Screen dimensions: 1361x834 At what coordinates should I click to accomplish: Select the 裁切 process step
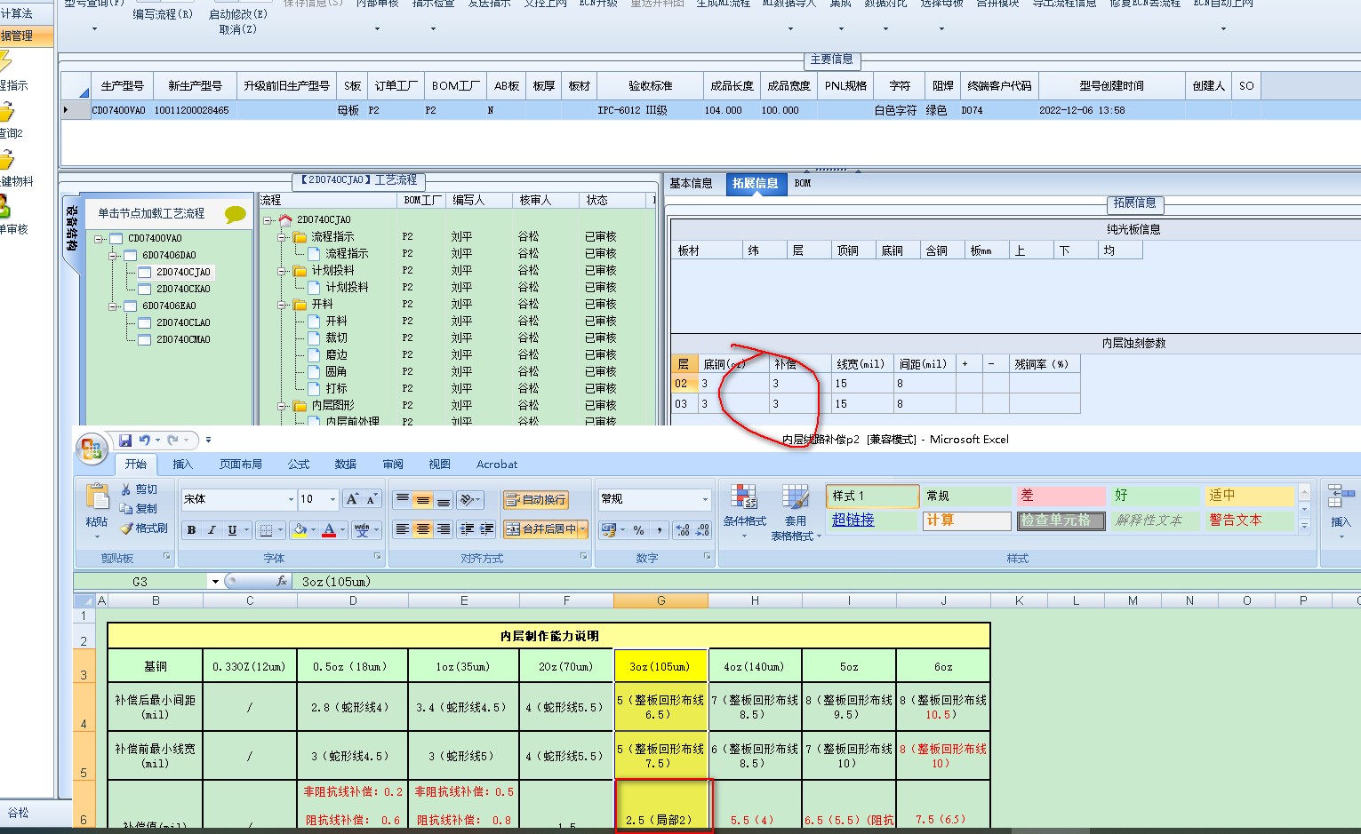(336, 338)
